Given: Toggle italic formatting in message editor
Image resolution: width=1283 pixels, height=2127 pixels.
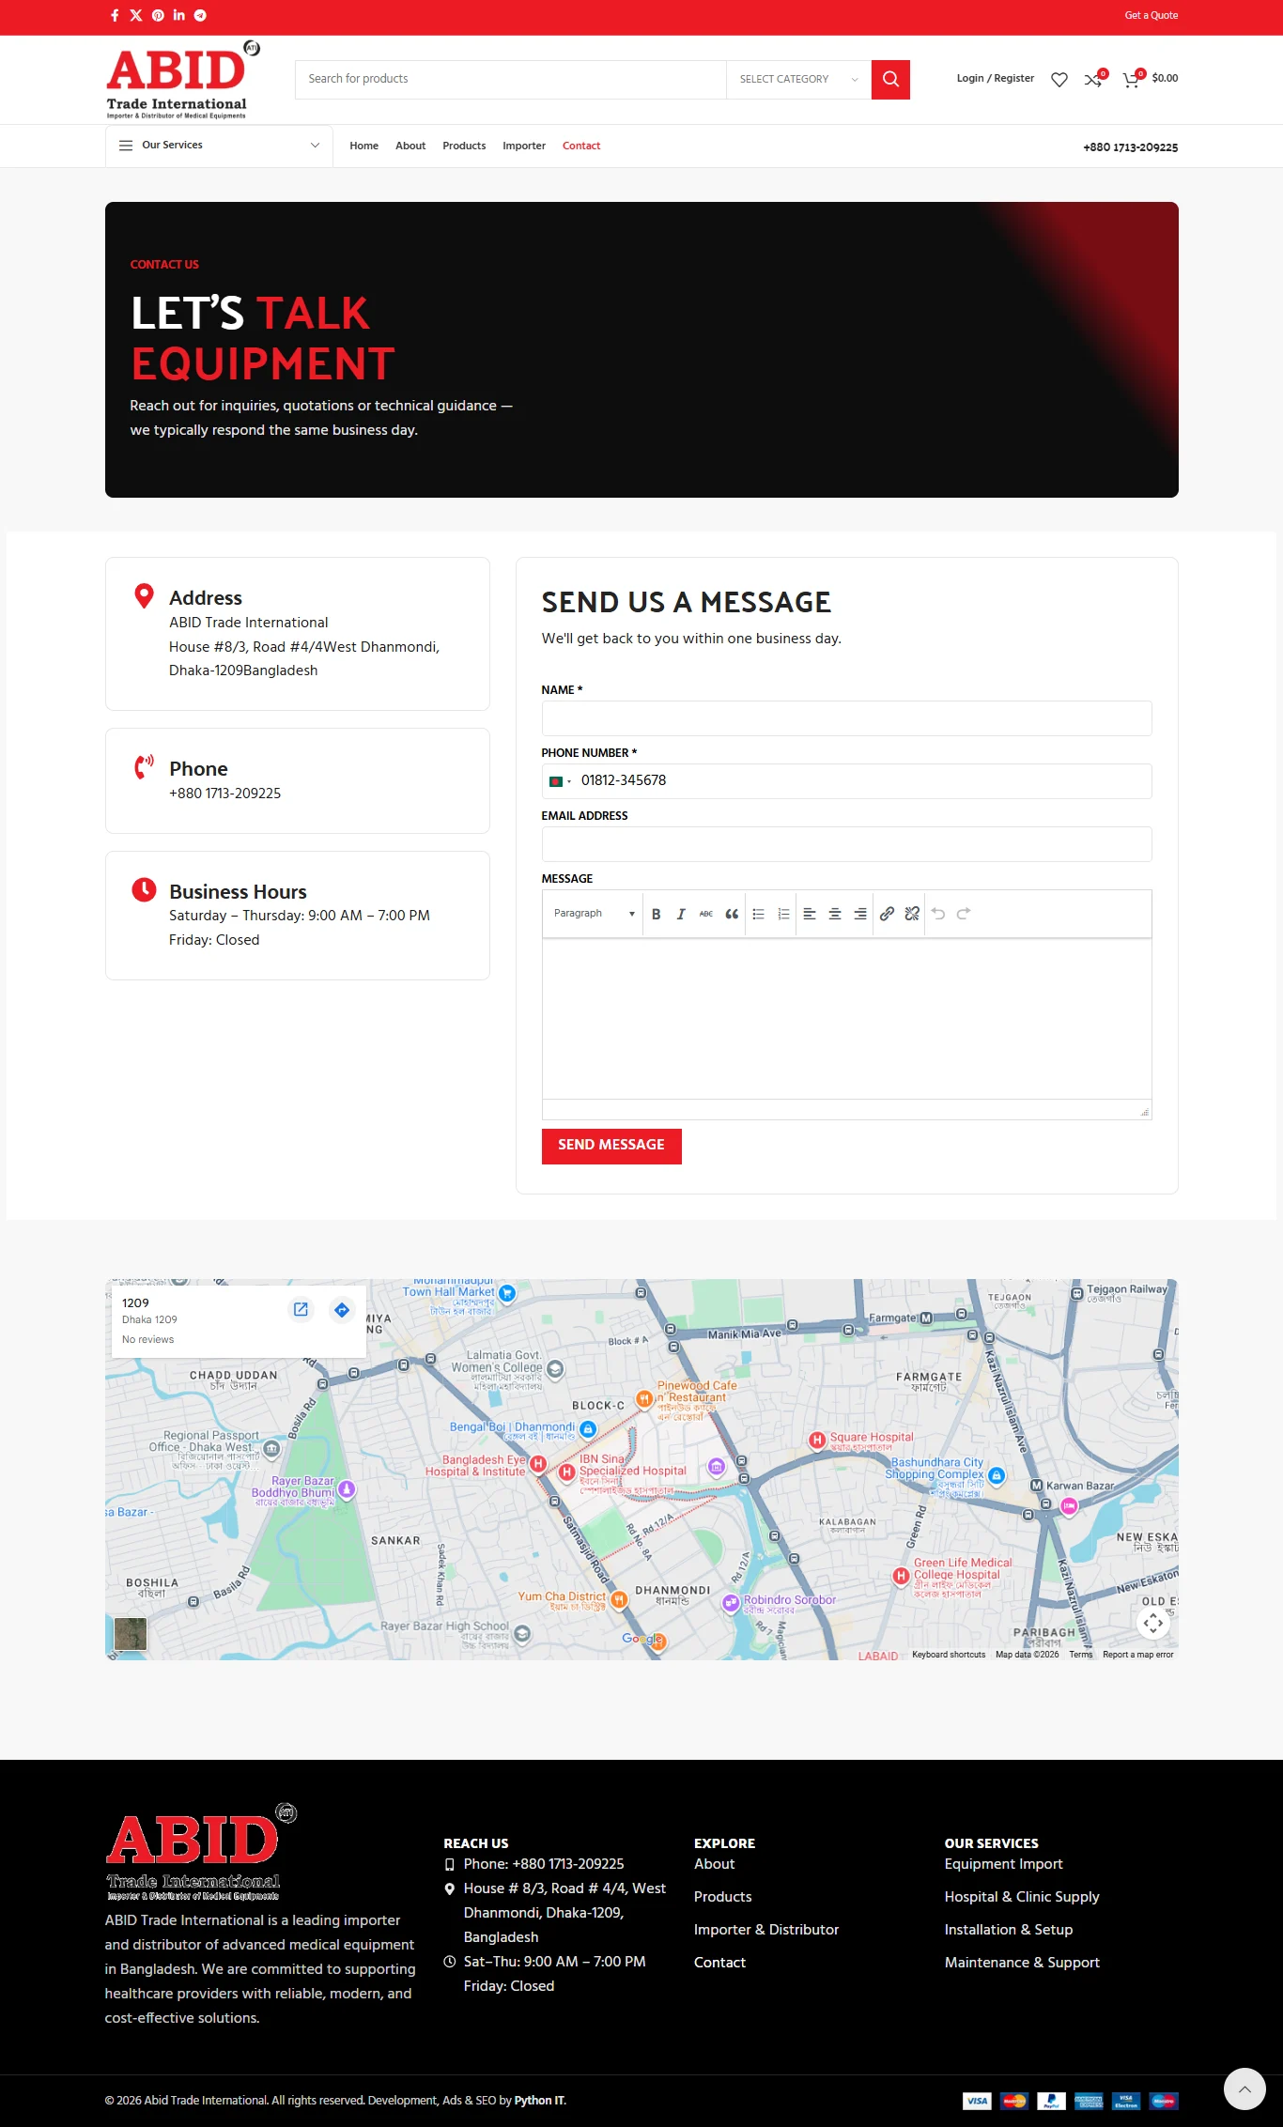Looking at the screenshot, I should pyautogui.click(x=681, y=914).
